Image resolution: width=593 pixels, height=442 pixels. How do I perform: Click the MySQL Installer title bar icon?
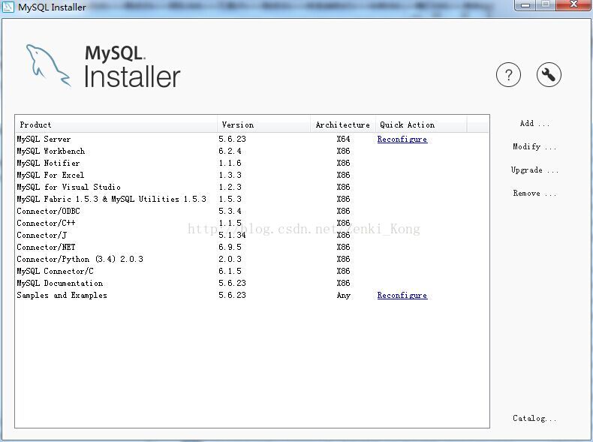(x=8, y=7)
